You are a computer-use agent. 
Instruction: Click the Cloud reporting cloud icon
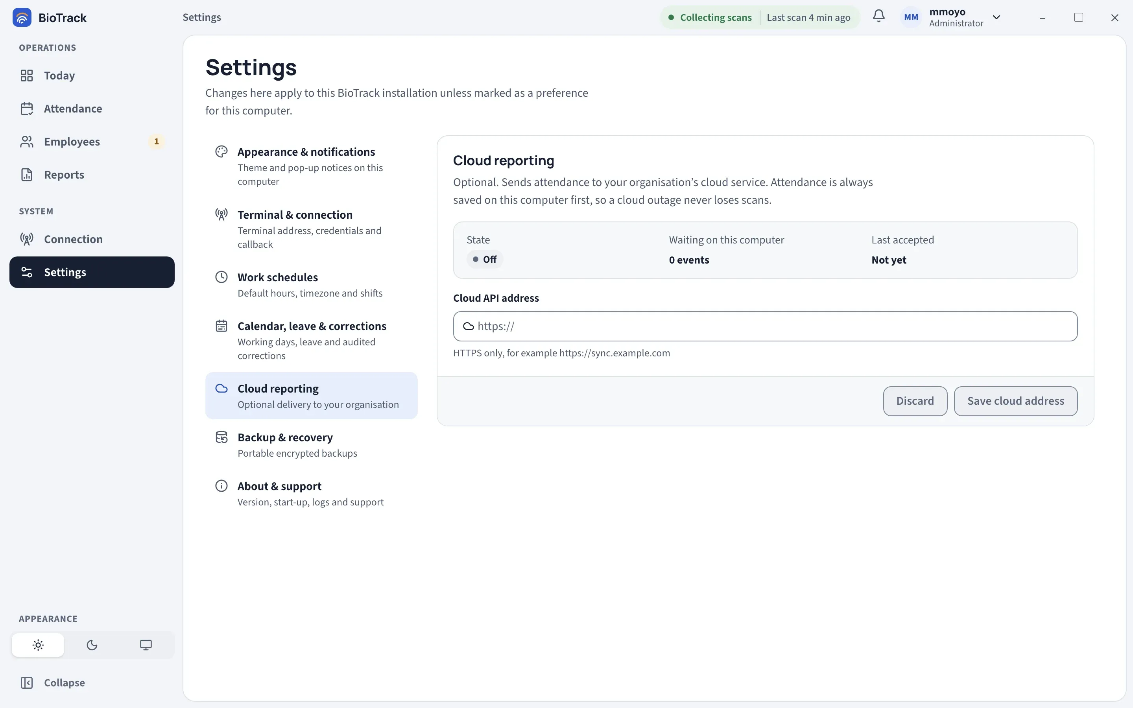pos(221,388)
